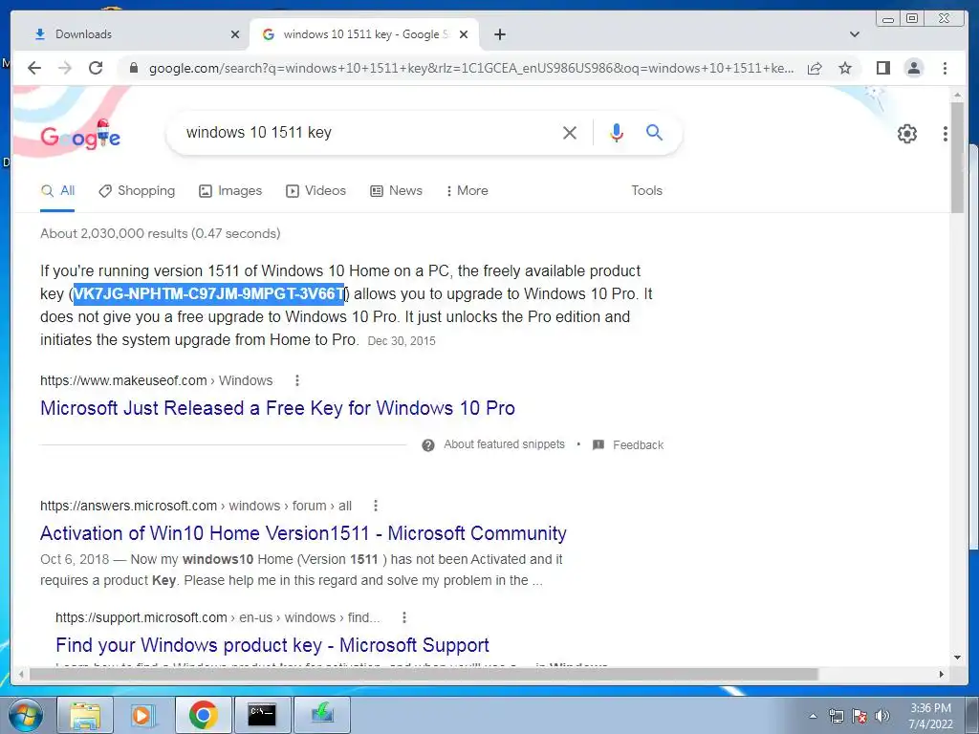This screenshot has height=734, width=979.
Task: Click into the Google search field
Action: click(x=368, y=132)
